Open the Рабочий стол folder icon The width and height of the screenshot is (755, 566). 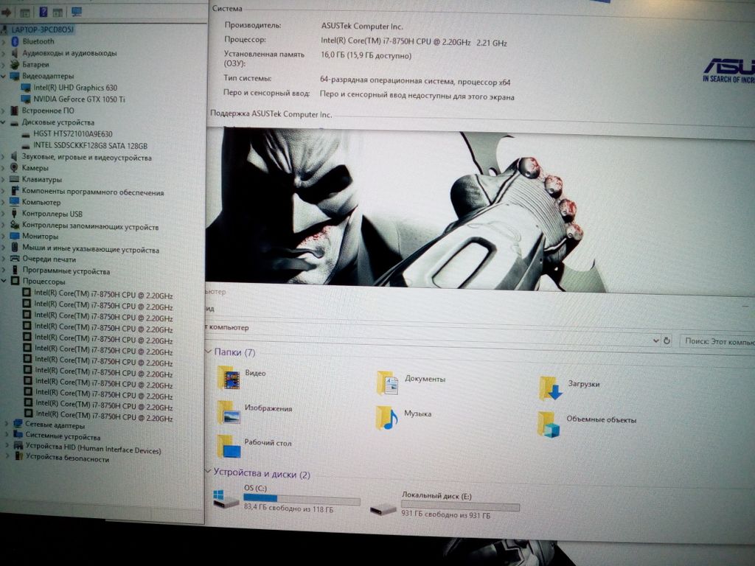(229, 446)
